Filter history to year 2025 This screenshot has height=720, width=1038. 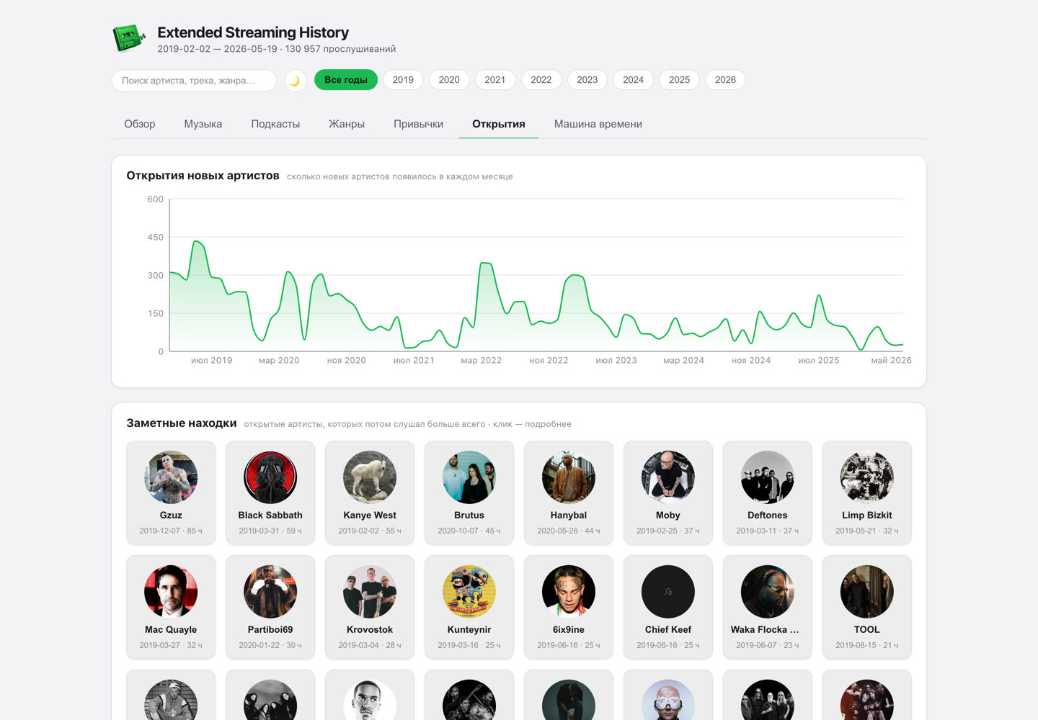680,80
